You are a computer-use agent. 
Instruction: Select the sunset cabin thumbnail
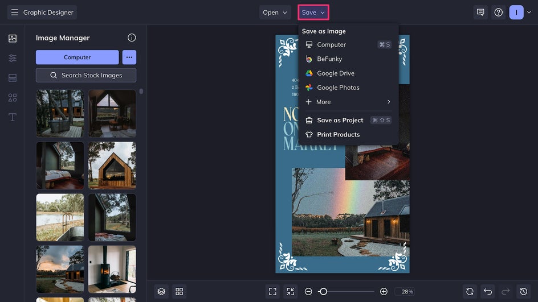point(60,270)
